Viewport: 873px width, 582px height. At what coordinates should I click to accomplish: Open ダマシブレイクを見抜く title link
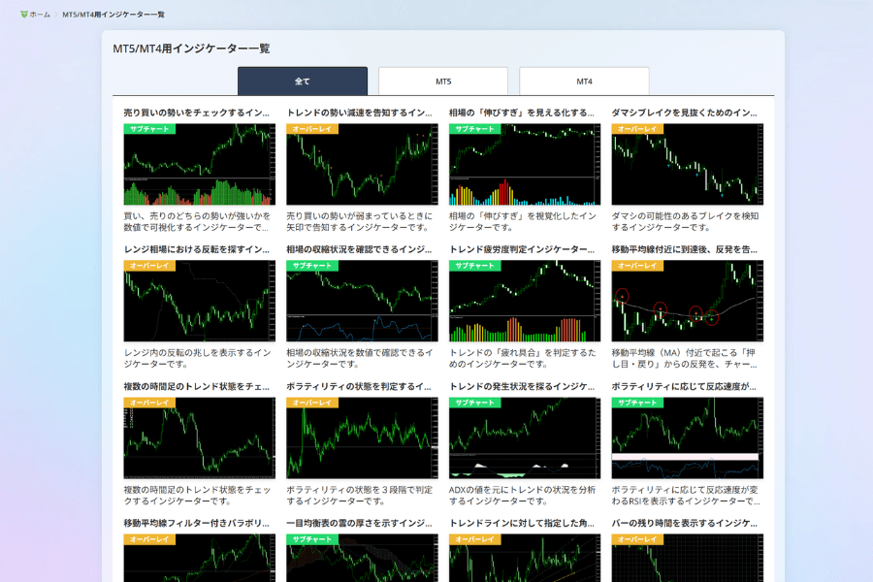click(684, 113)
